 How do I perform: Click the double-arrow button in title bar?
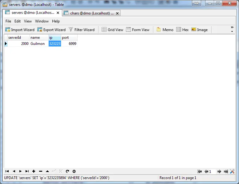[196, 3]
